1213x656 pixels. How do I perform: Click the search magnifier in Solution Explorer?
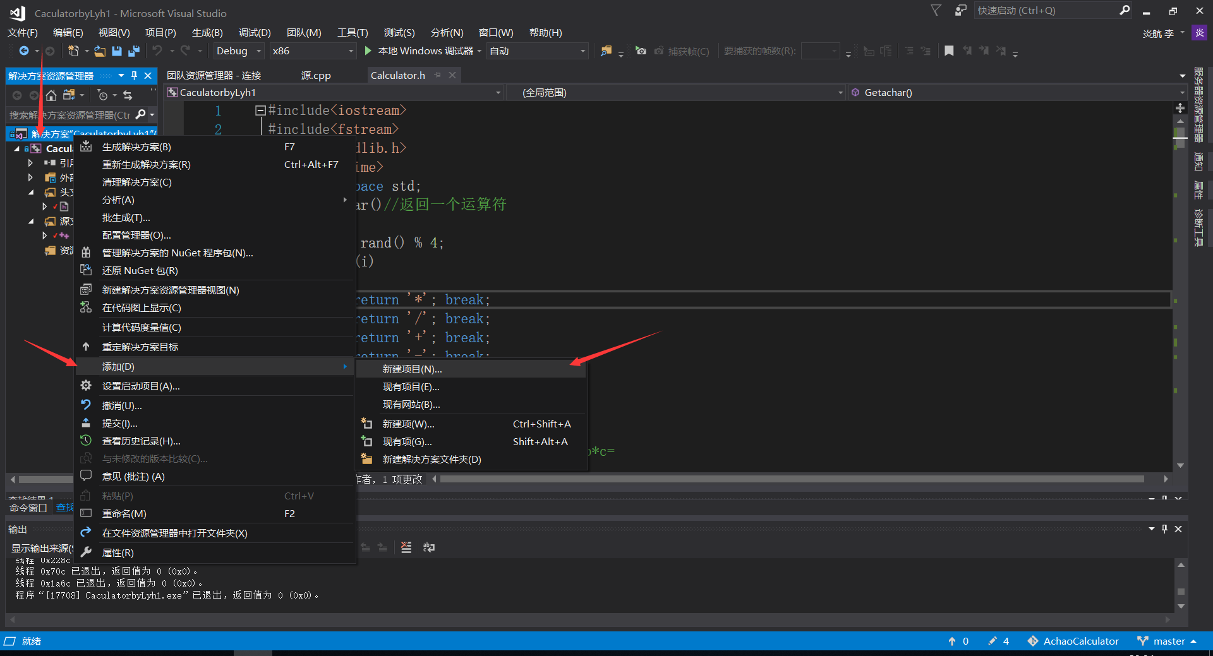pyautogui.click(x=141, y=115)
